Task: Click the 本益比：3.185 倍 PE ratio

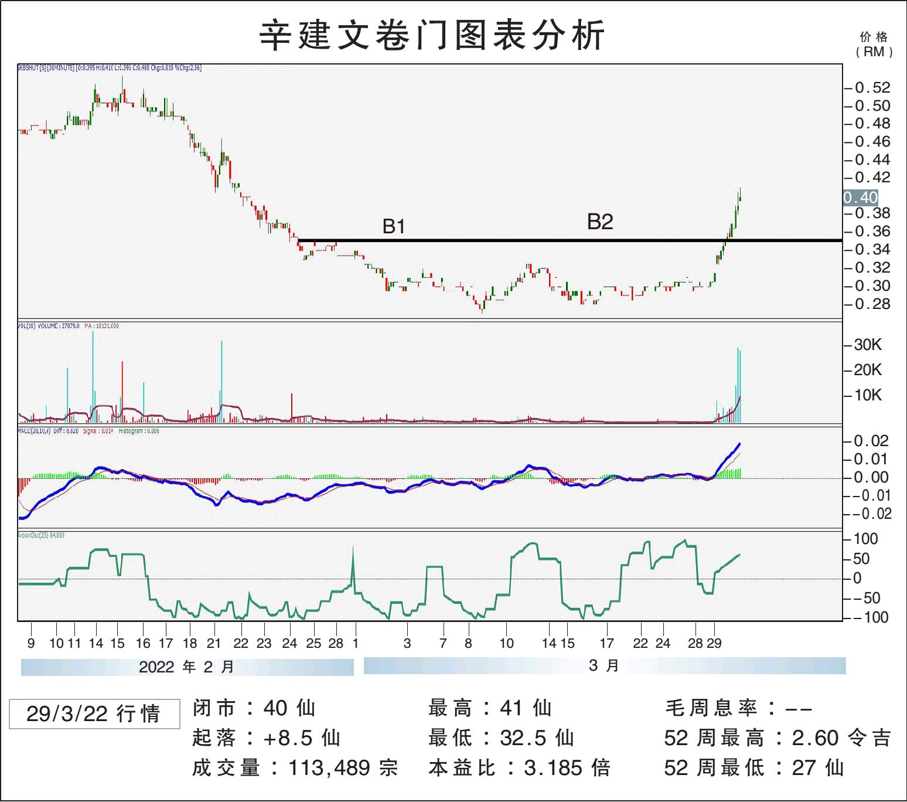Action: coord(520,768)
